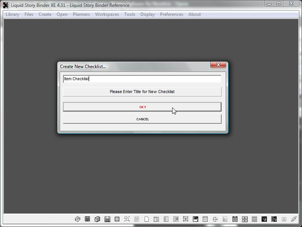Open the Library menu
Screen dimensions: 302x227
(x=12, y=14)
